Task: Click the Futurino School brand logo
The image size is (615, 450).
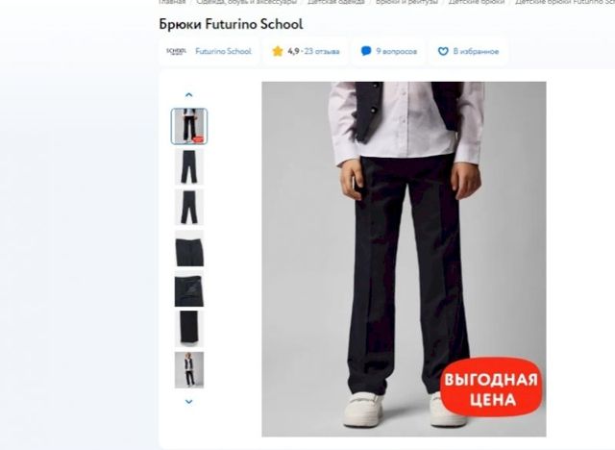Action: (176, 51)
